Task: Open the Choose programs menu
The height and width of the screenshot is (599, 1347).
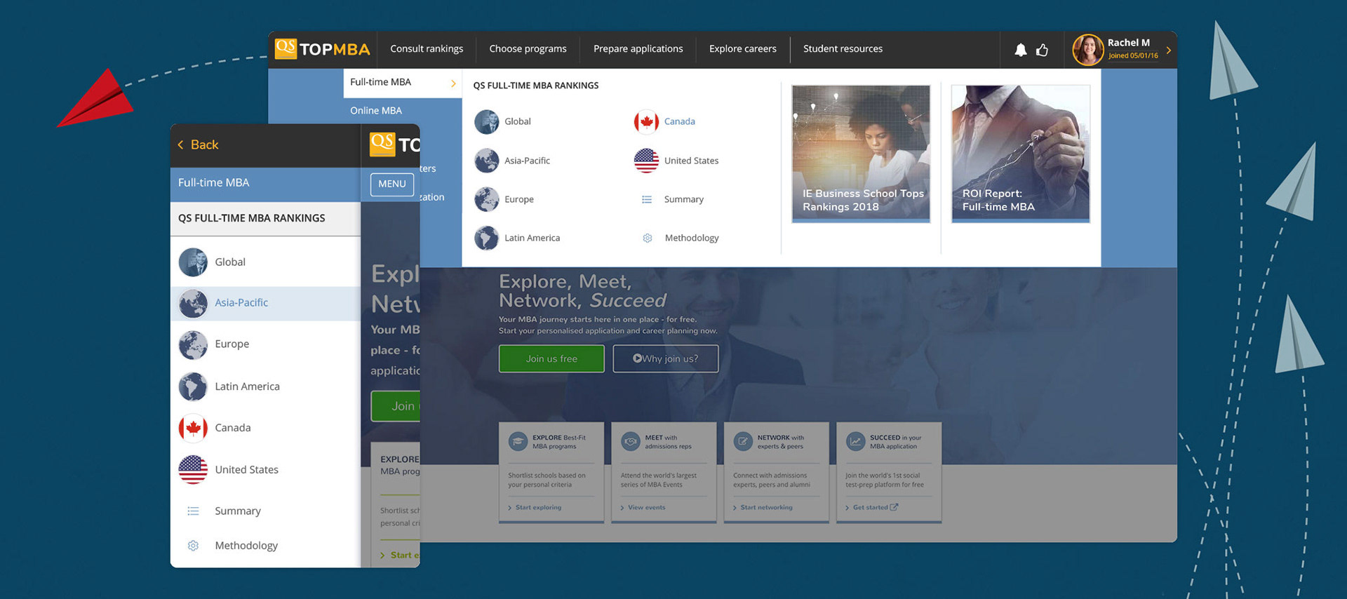Action: coord(528,49)
